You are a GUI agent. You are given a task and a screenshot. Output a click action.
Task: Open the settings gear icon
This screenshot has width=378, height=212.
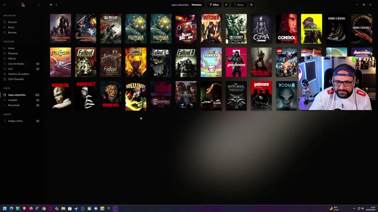click(x=4, y=5)
